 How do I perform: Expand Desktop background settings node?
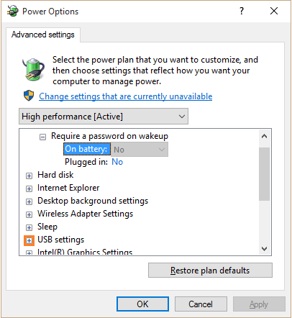[29, 201]
